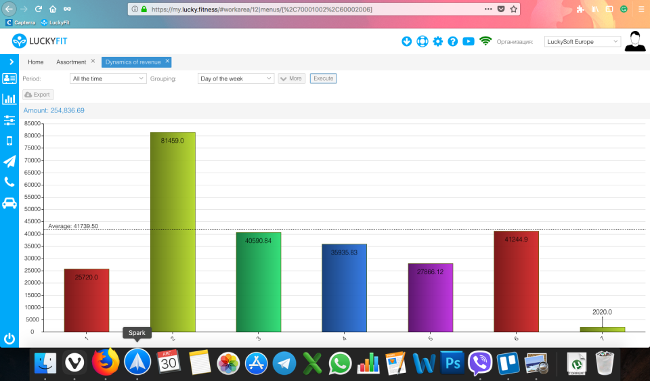Select the Dynamics of revenue tab
This screenshot has height=381, width=650.
133,62
